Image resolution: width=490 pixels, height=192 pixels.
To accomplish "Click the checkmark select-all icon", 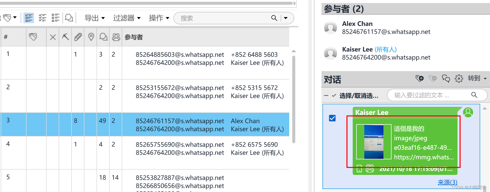I will [334, 95].
